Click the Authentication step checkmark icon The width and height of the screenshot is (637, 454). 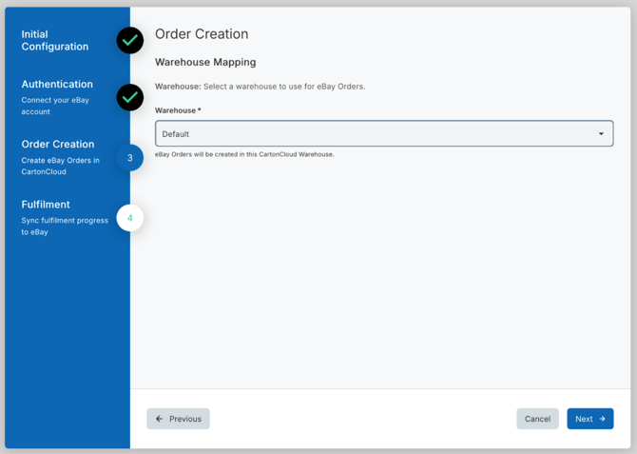(130, 97)
